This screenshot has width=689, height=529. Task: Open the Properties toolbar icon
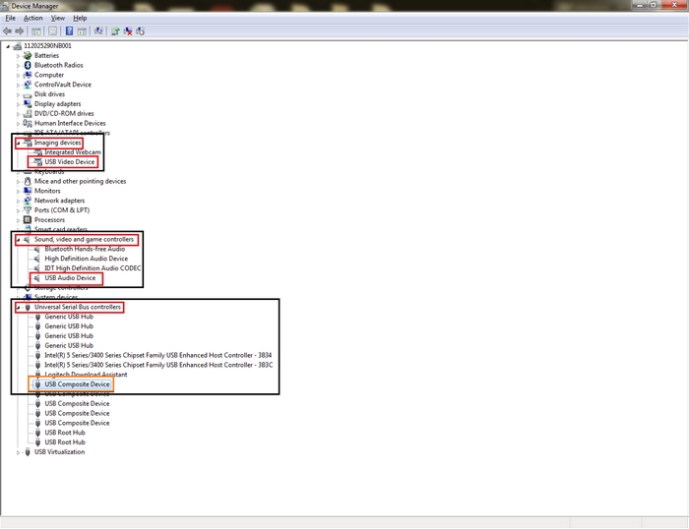tap(53, 31)
